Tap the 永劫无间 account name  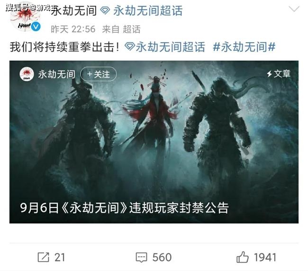(x=74, y=10)
